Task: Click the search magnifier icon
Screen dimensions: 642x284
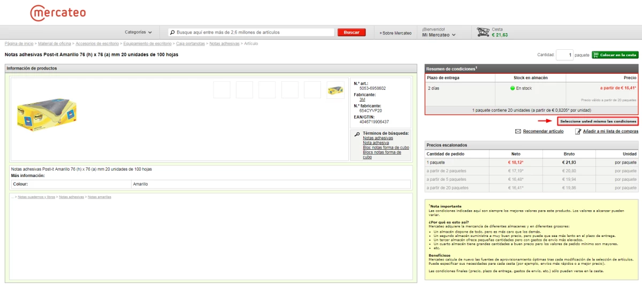Action: pos(172,33)
